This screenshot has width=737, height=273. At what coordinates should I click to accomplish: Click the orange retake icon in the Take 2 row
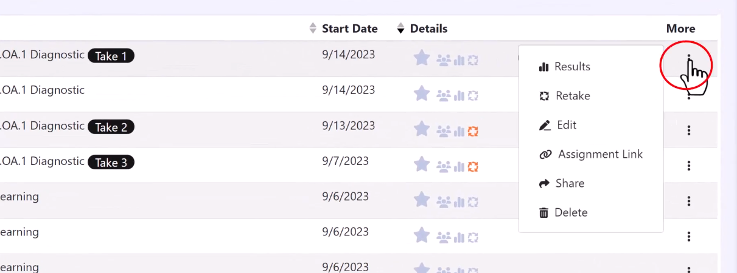pyautogui.click(x=473, y=131)
